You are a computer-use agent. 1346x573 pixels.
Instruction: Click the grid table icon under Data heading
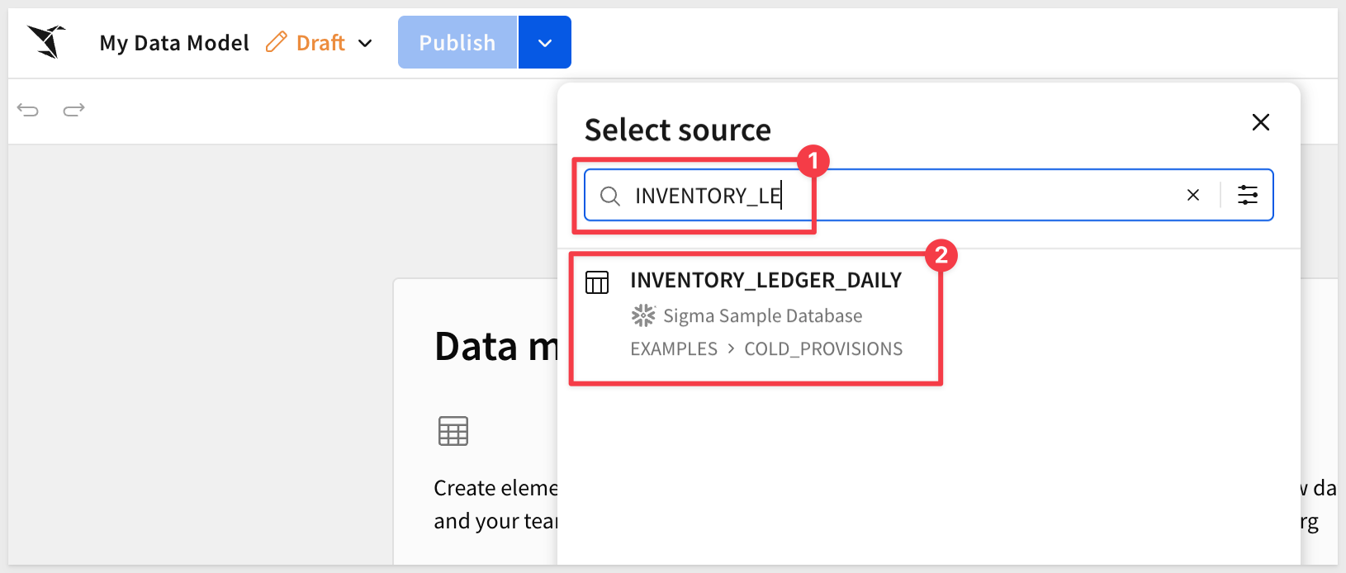(x=453, y=431)
